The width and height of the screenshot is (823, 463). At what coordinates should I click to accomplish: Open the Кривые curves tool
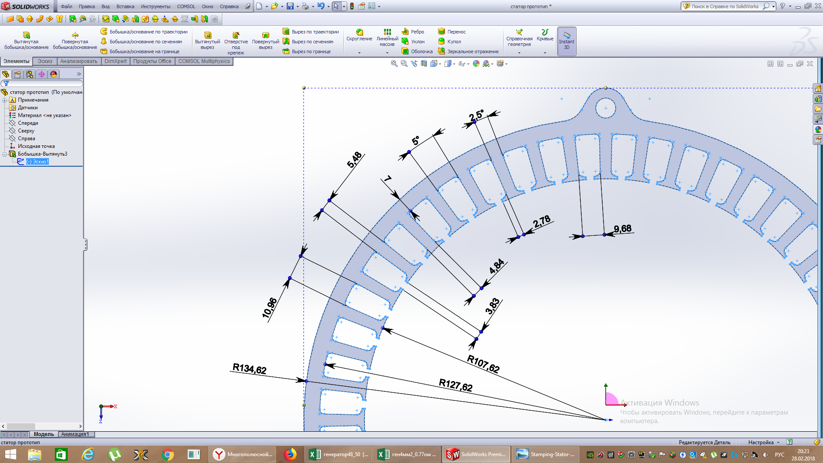tap(545, 35)
